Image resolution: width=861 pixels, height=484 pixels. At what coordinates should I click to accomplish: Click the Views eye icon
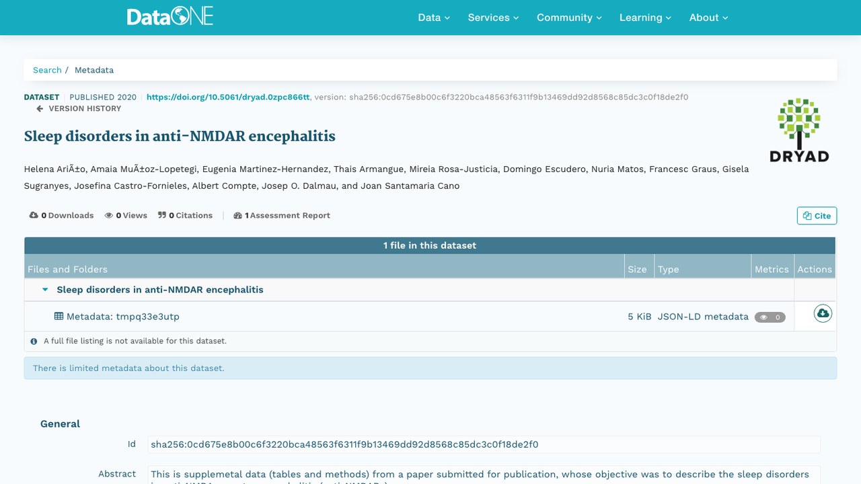(109, 215)
